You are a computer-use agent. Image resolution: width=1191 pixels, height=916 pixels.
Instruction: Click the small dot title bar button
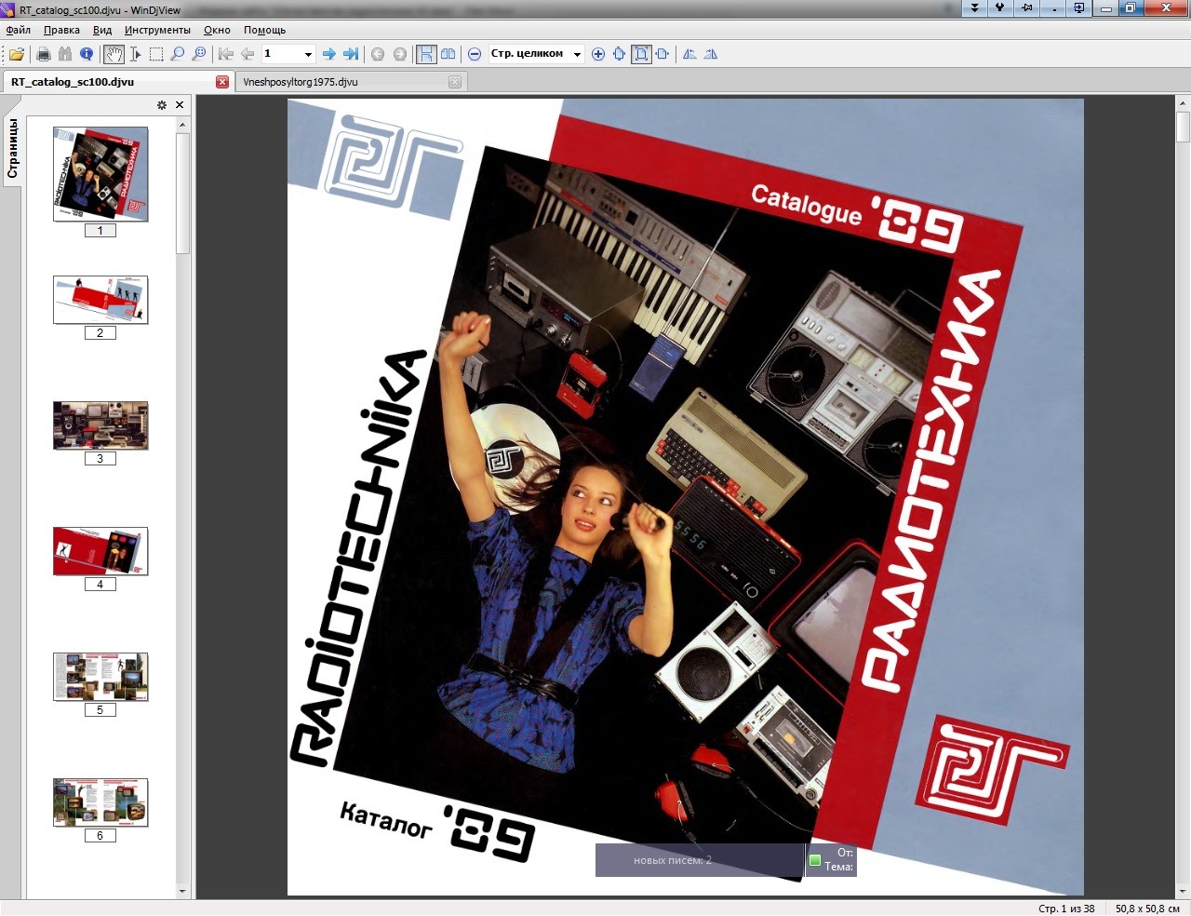click(x=1052, y=7)
